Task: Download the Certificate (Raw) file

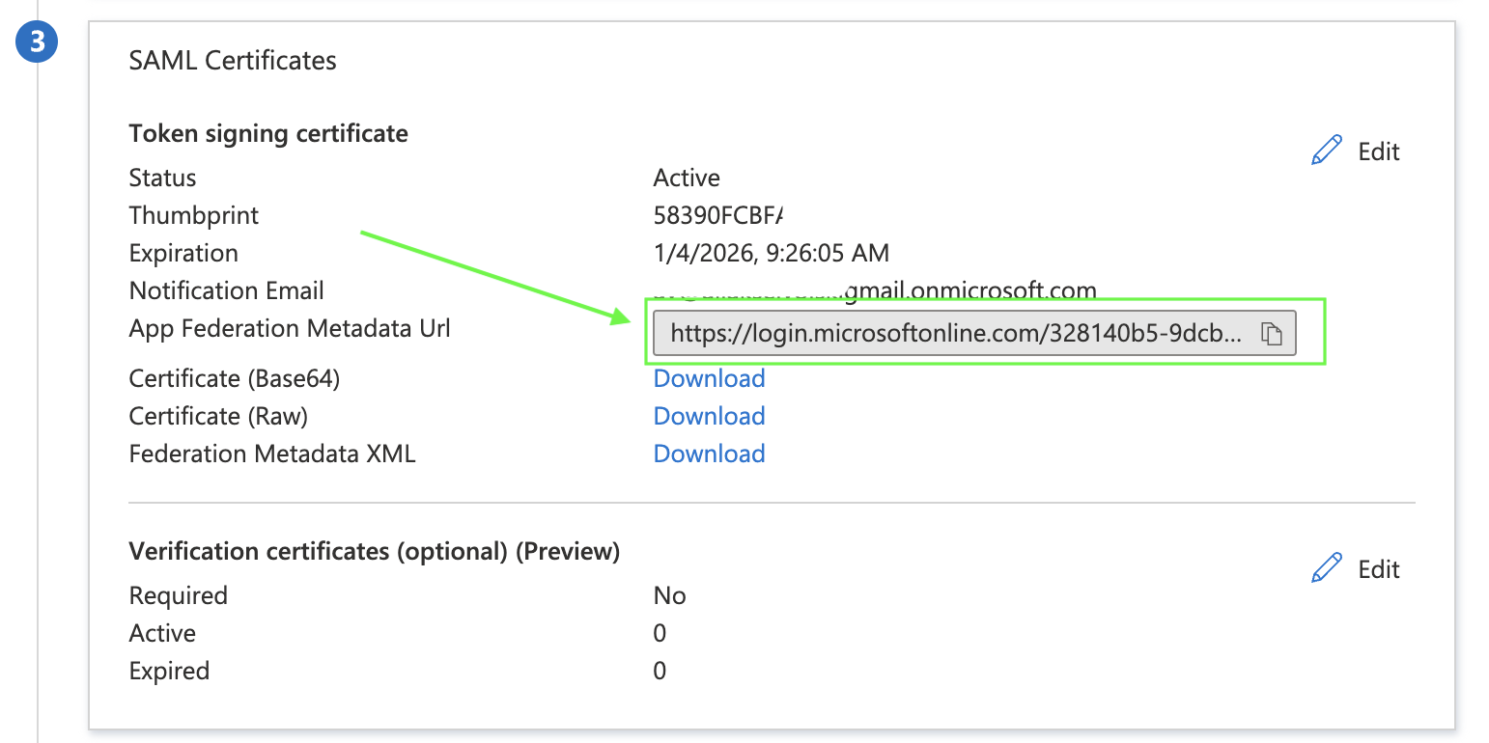Action: [709, 416]
